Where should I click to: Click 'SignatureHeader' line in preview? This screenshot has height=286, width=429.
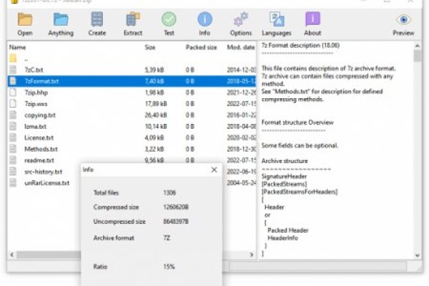[x=284, y=176]
